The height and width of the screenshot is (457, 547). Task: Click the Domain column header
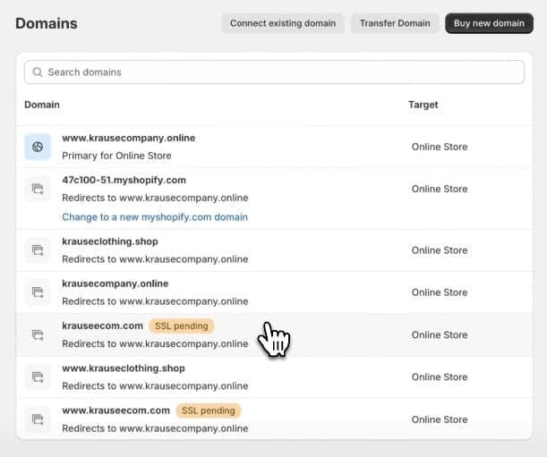42,105
